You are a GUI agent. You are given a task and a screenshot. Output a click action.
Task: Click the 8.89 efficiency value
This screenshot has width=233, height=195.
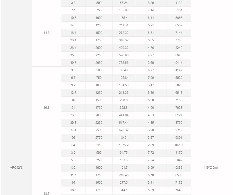coord(151,3)
